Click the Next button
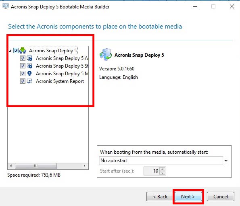 coord(188,197)
